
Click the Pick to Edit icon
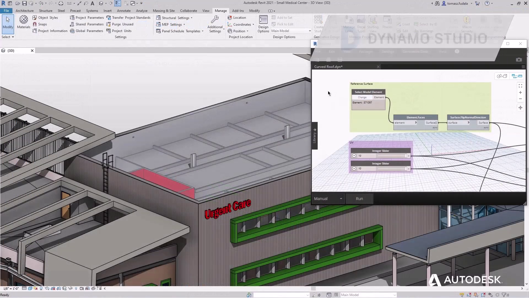point(274,24)
